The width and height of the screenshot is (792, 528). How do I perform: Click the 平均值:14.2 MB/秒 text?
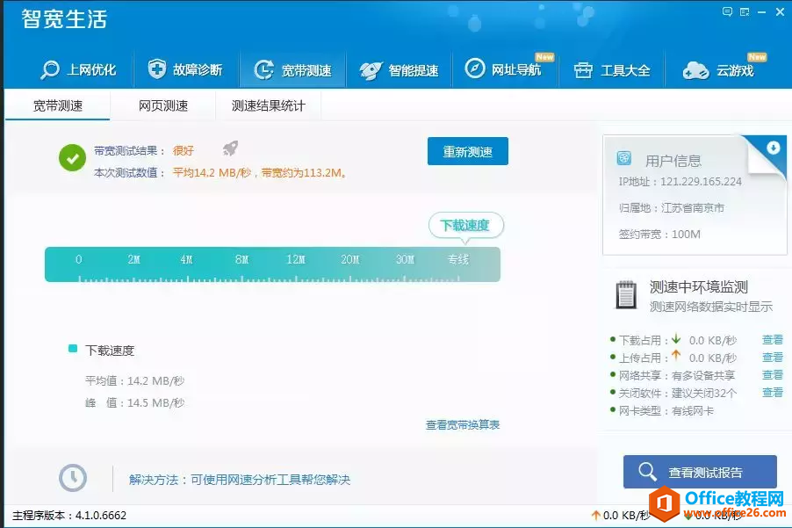point(135,381)
